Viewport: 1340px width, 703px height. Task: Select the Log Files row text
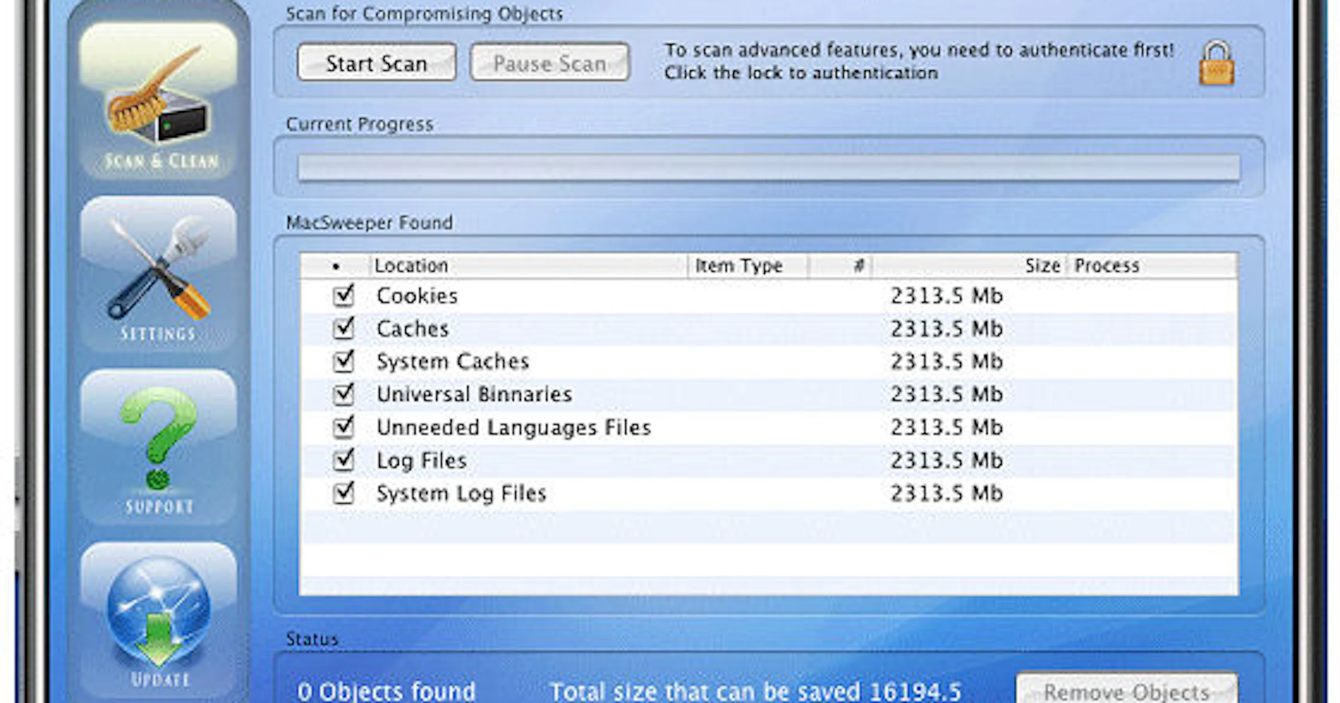point(422,460)
